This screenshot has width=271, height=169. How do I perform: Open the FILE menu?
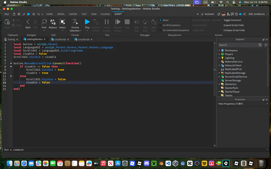click(x=7, y=14)
